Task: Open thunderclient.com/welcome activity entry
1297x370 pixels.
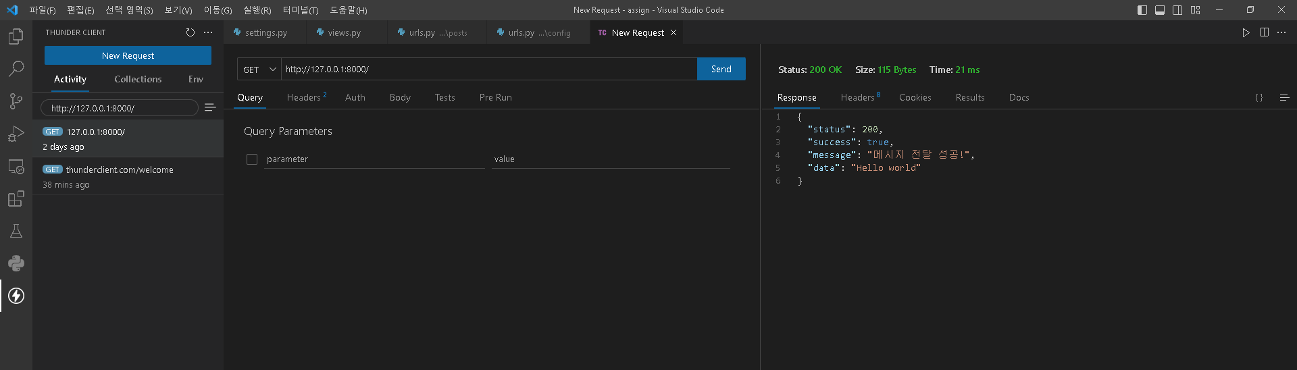Action: click(128, 176)
